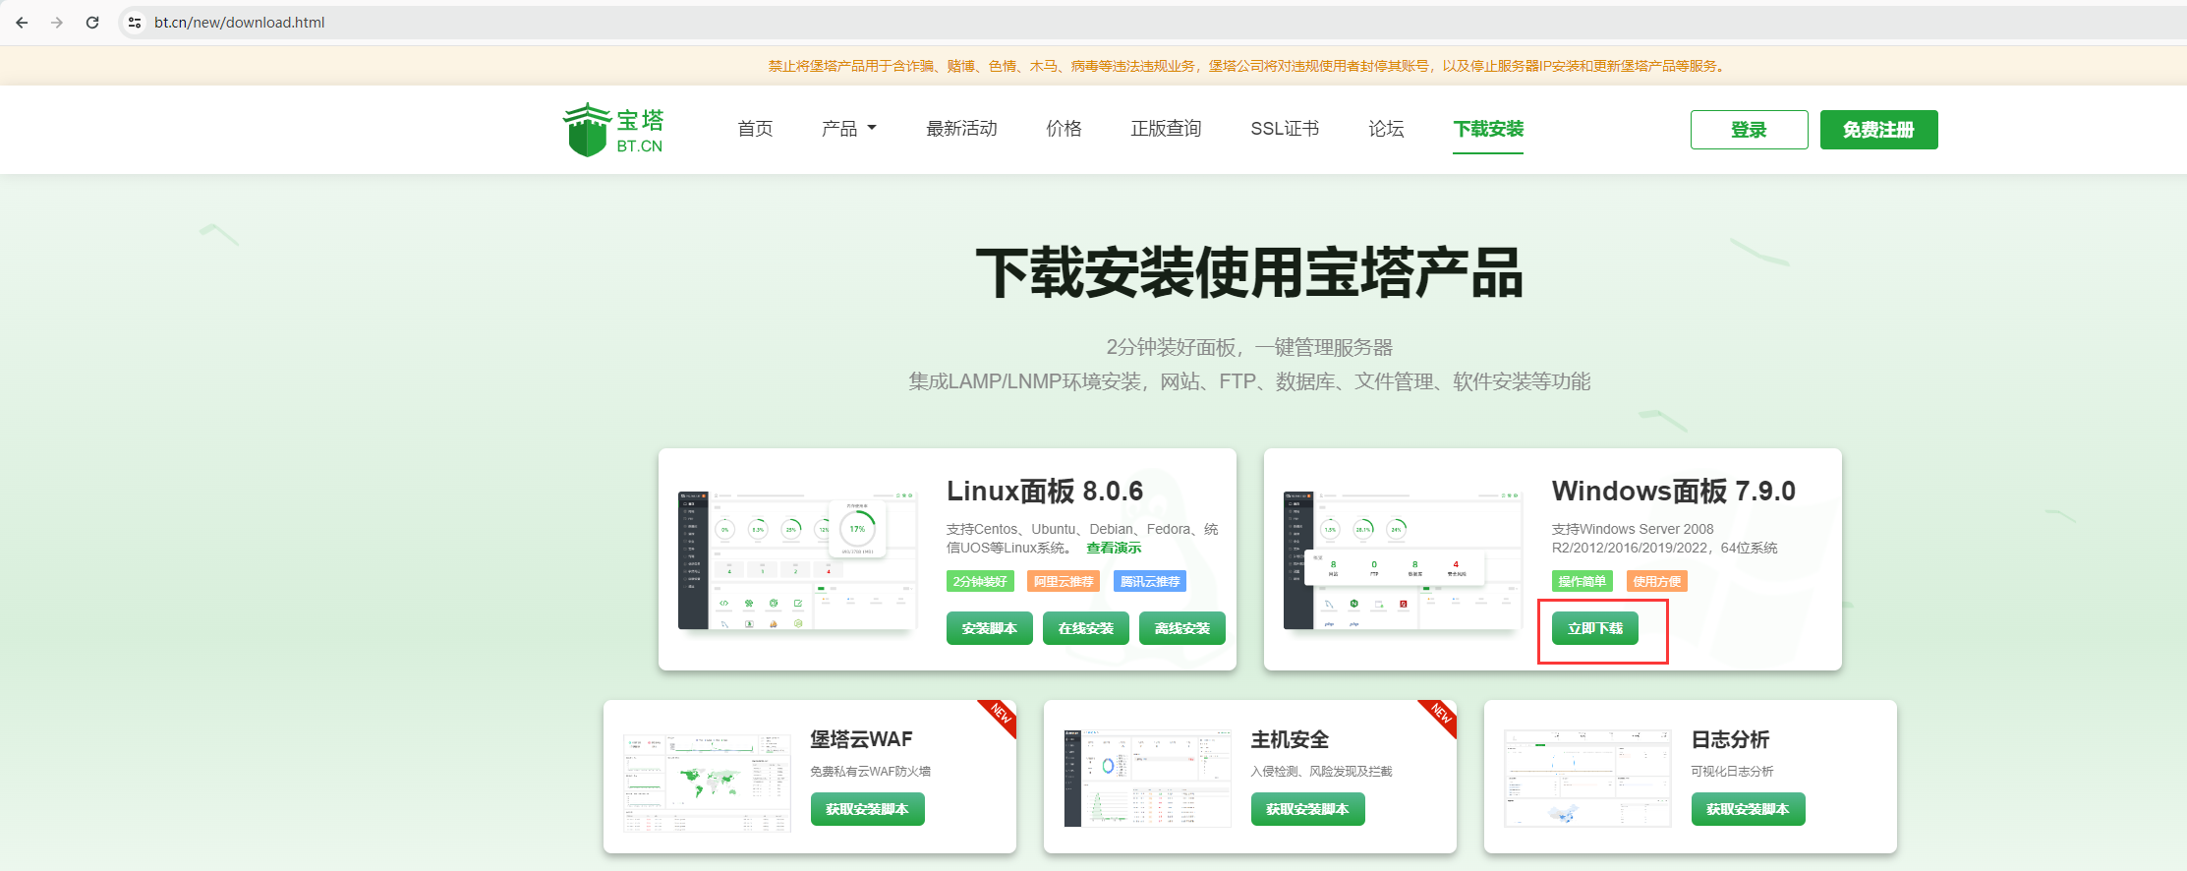Click the 阿里云推荐 tag
This screenshot has height=871, width=2187.
tap(1064, 581)
